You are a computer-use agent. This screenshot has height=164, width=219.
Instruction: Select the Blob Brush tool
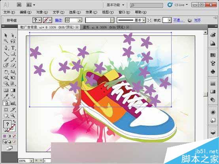coord(6,65)
